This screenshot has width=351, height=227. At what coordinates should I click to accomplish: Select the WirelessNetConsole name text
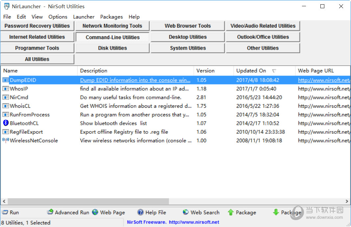point(34,141)
